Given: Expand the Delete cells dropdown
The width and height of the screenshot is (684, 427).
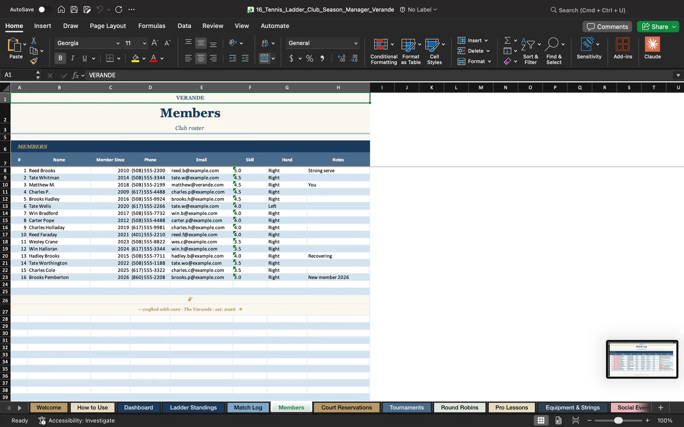Looking at the screenshot, I should click(x=488, y=51).
